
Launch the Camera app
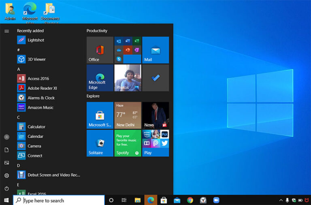[x=34, y=146]
